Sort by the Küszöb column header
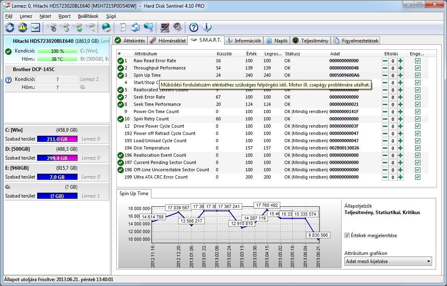 point(230,54)
